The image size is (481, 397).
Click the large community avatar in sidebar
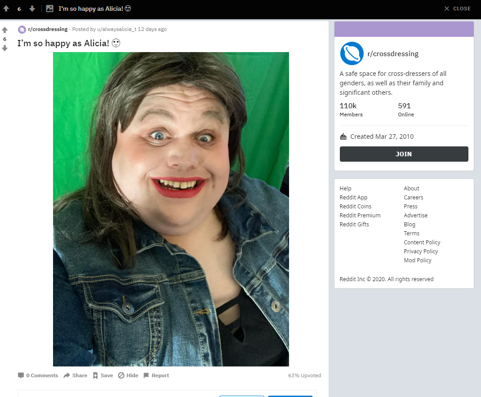(x=352, y=53)
